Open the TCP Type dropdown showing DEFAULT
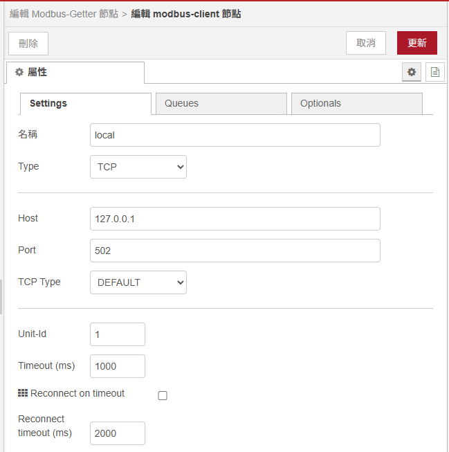Screen dimensions: 449x452 (x=138, y=282)
